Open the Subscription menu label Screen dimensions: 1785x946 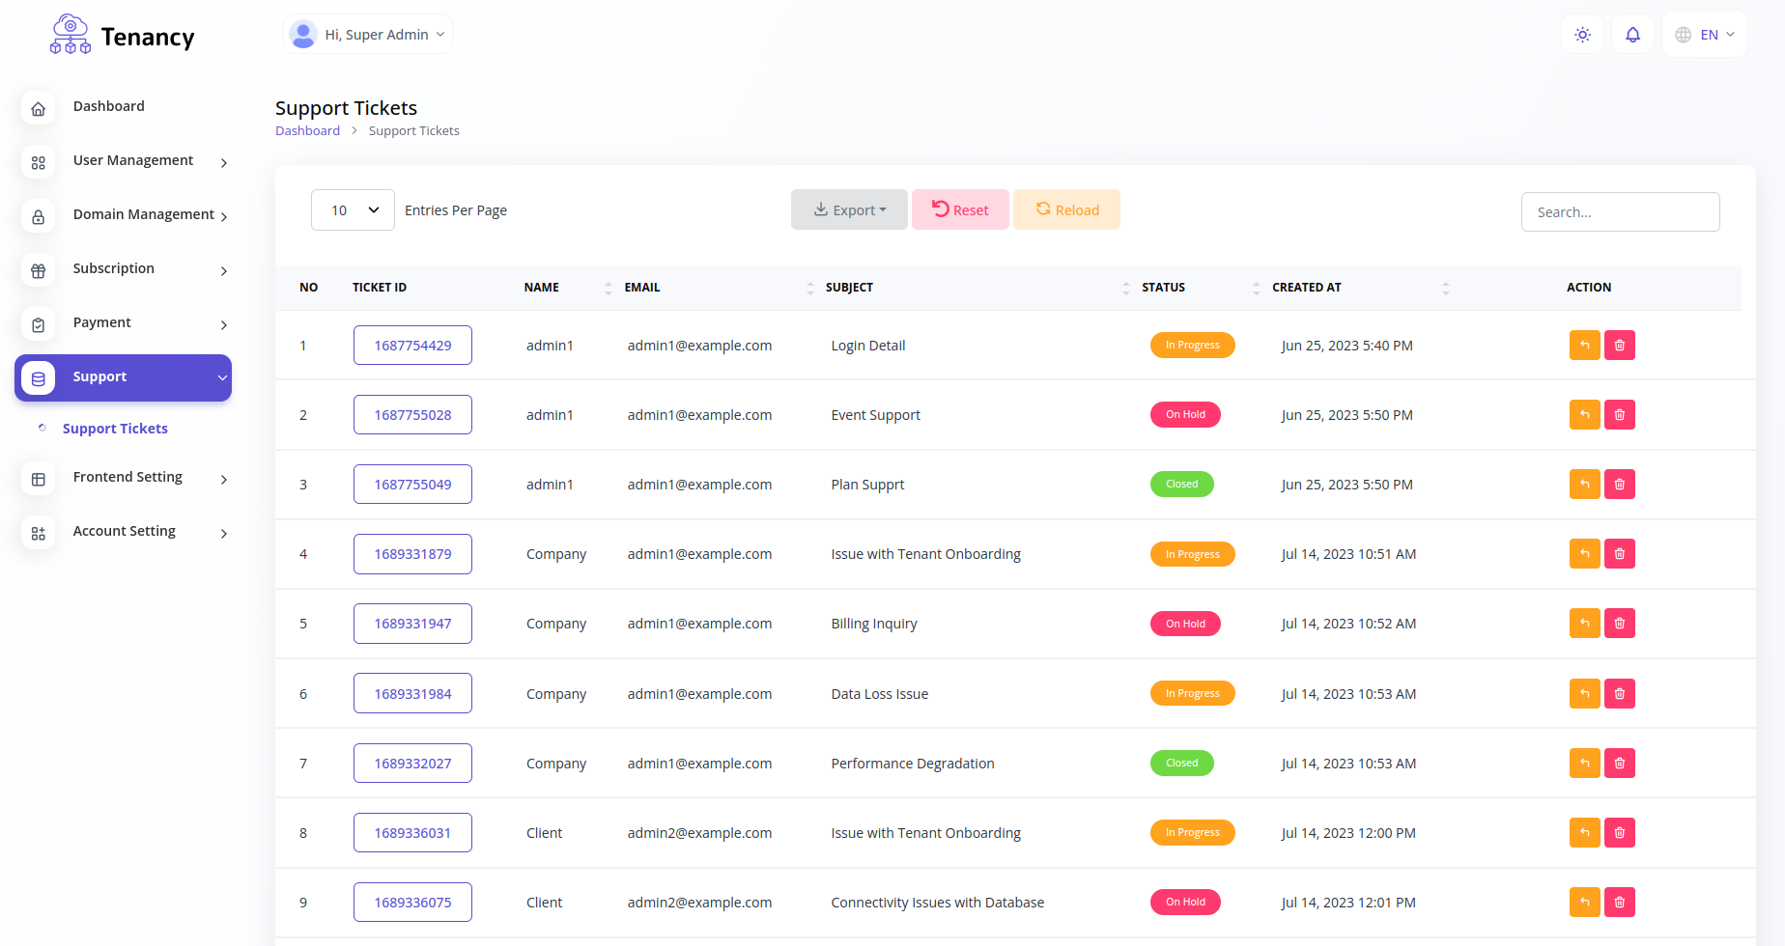pos(114,268)
